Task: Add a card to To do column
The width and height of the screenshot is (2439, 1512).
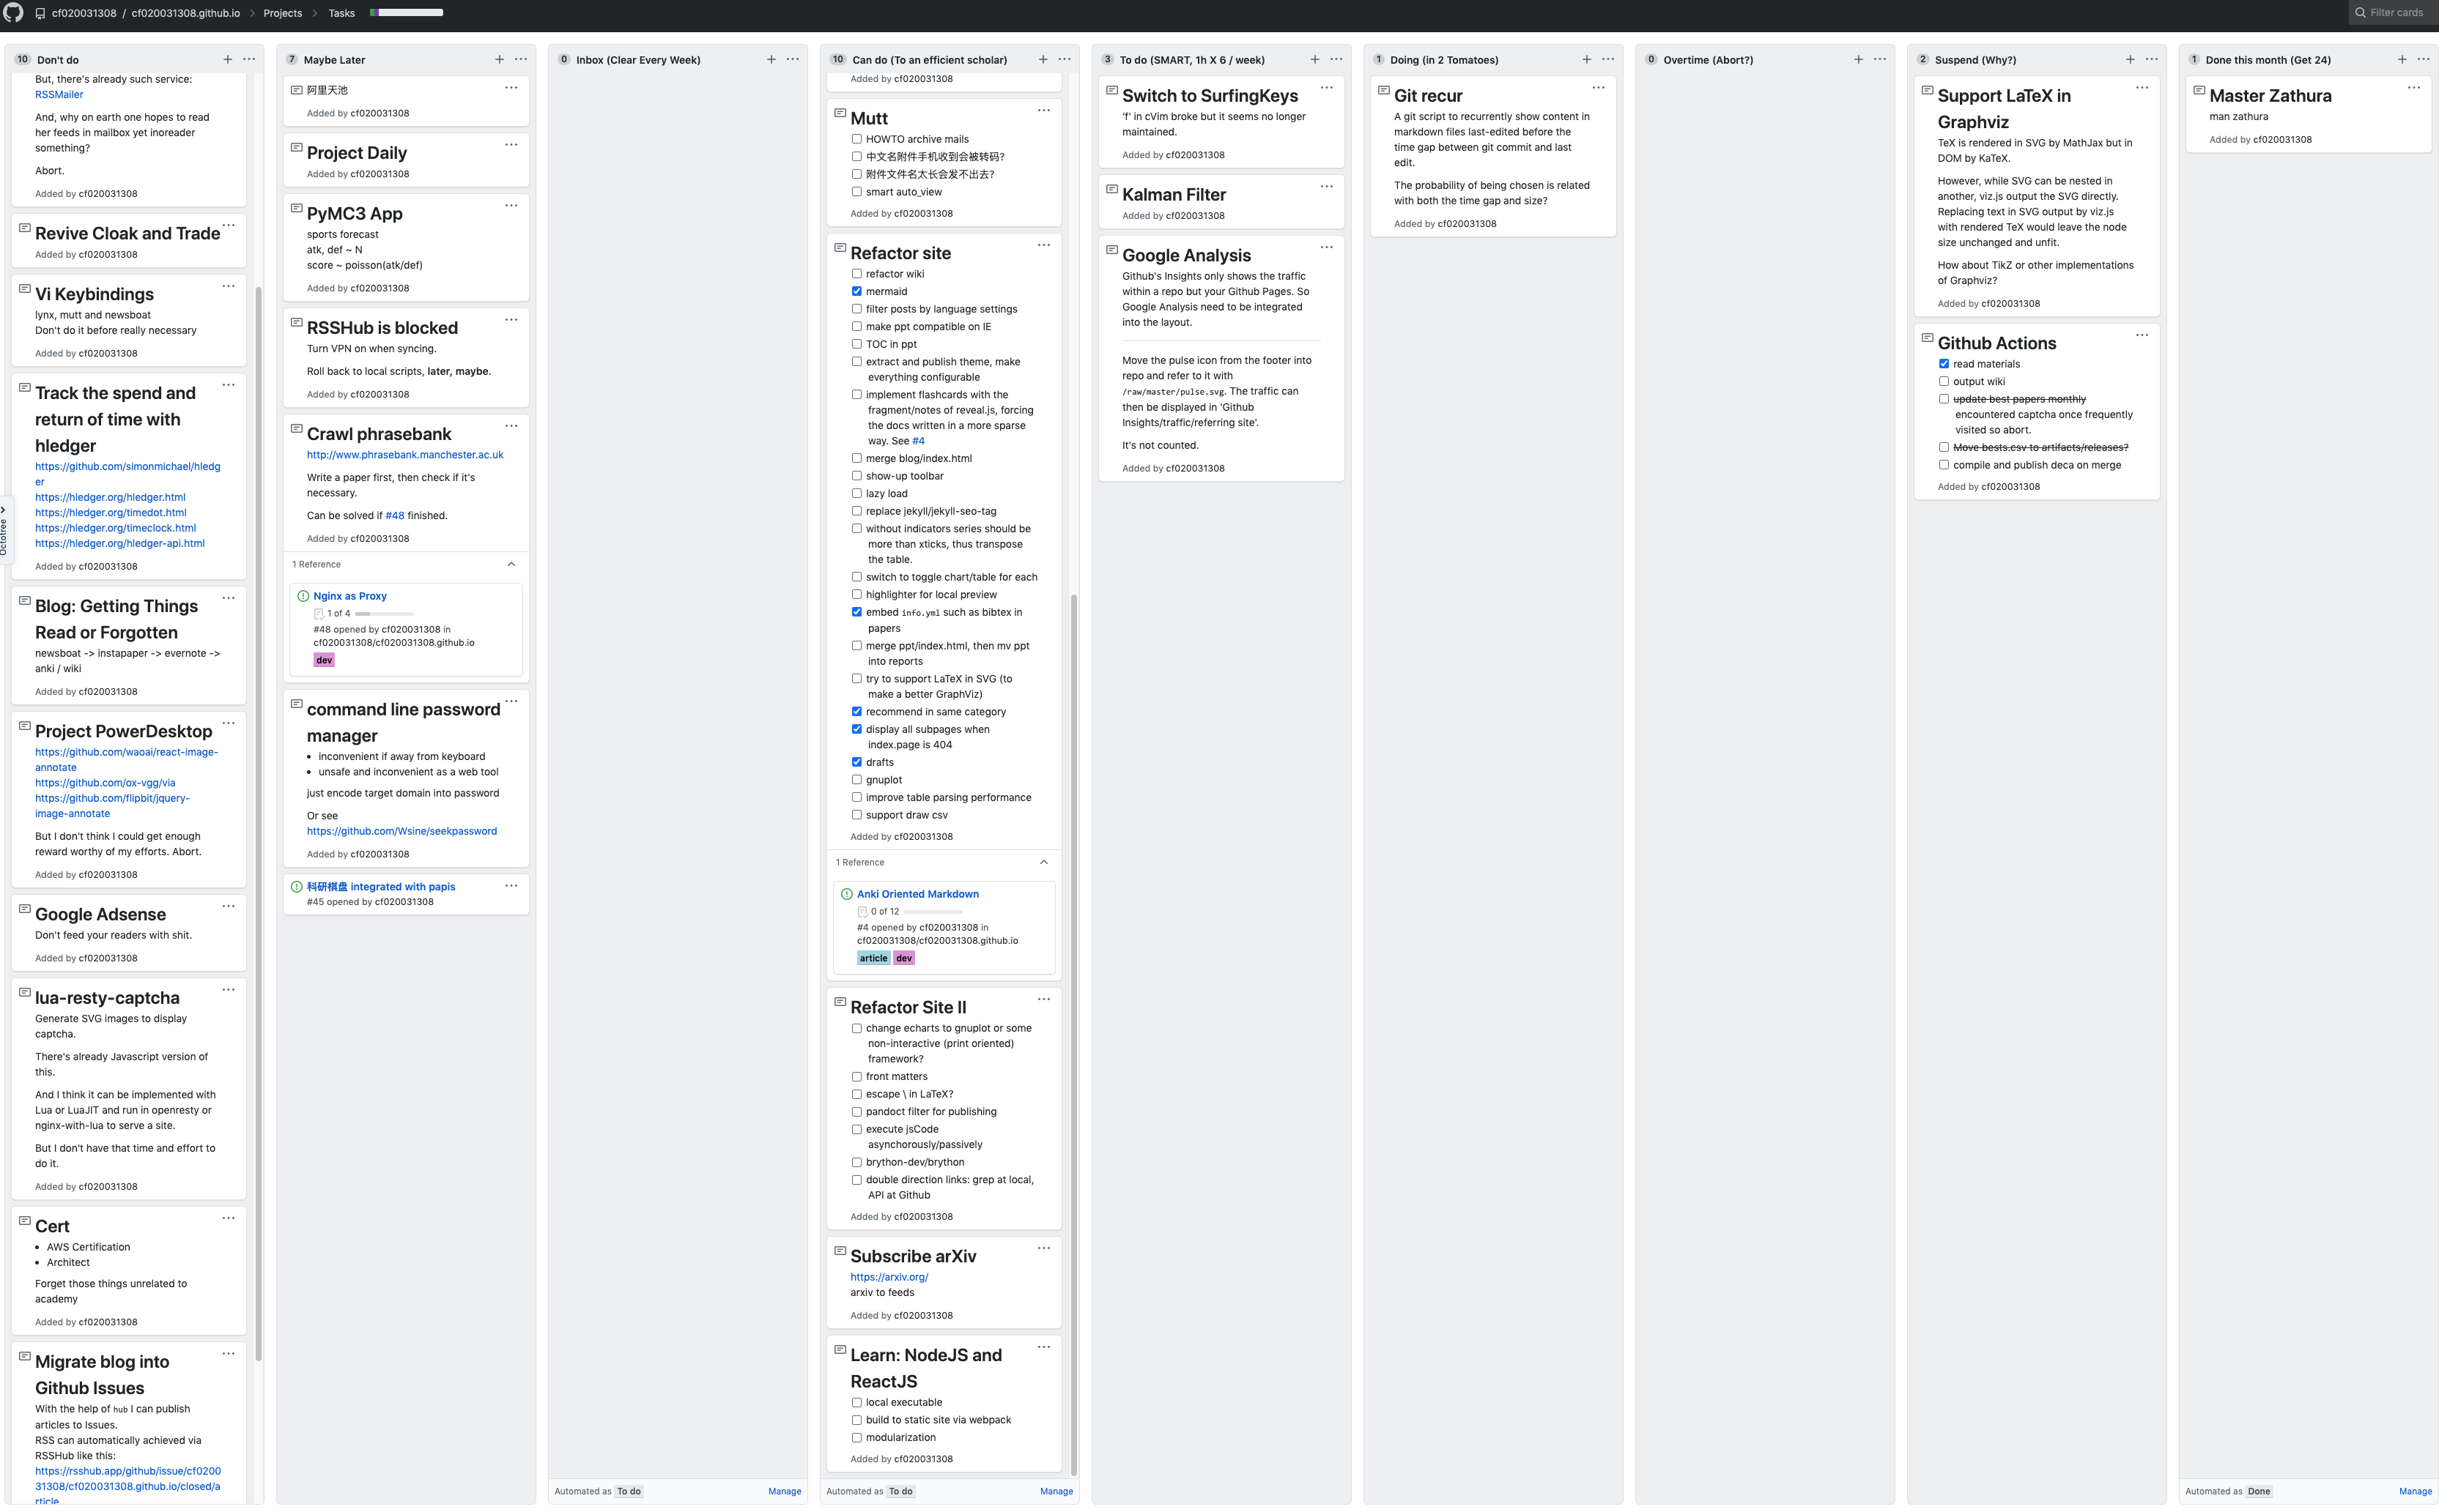Action: tap(1314, 60)
